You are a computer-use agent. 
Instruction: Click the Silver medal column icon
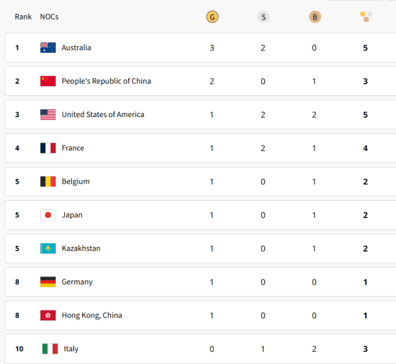(x=263, y=17)
